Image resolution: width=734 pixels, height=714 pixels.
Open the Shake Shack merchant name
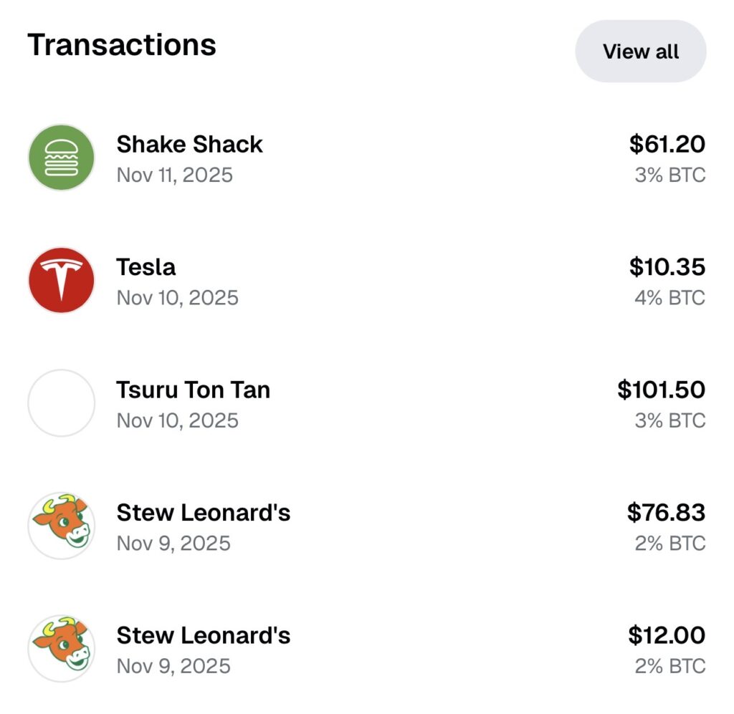[189, 144]
